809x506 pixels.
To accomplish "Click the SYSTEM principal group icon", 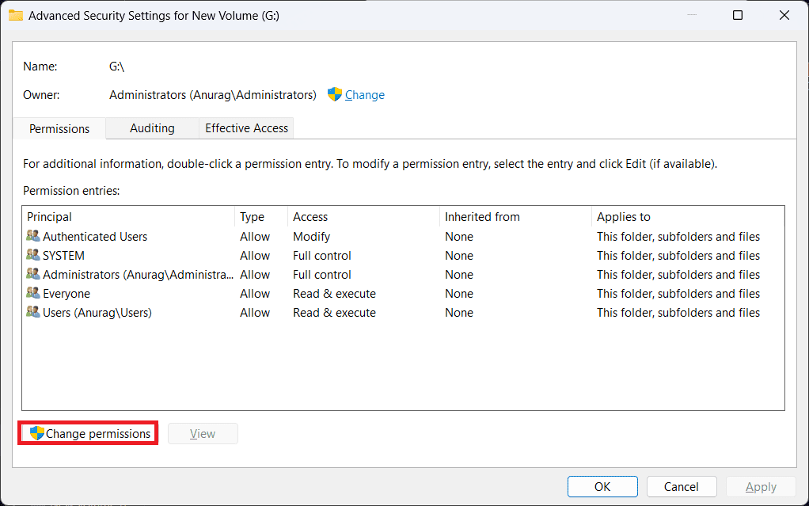I will (32, 255).
